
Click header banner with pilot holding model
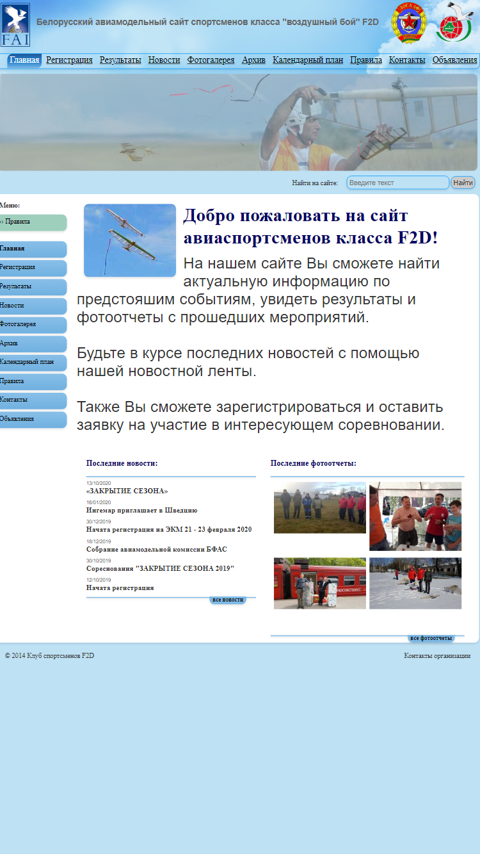239,122
